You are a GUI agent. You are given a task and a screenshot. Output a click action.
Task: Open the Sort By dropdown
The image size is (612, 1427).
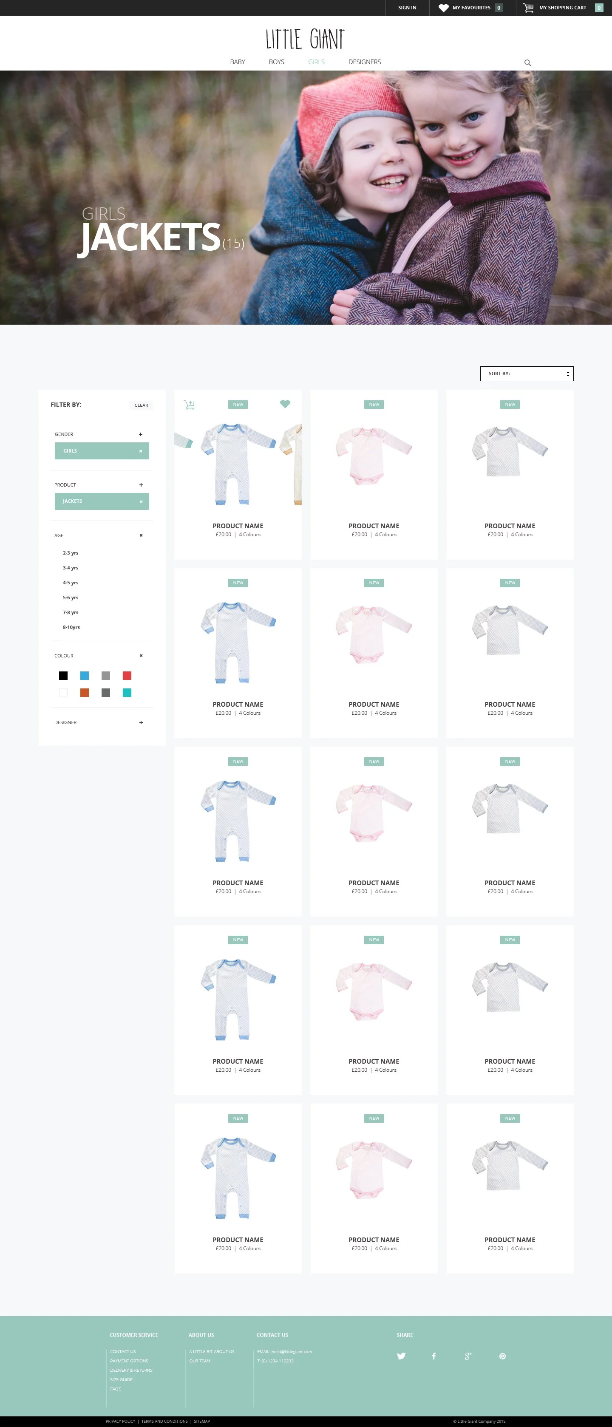(x=527, y=374)
